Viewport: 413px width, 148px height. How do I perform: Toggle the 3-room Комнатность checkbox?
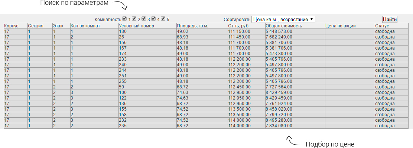pos(144,18)
